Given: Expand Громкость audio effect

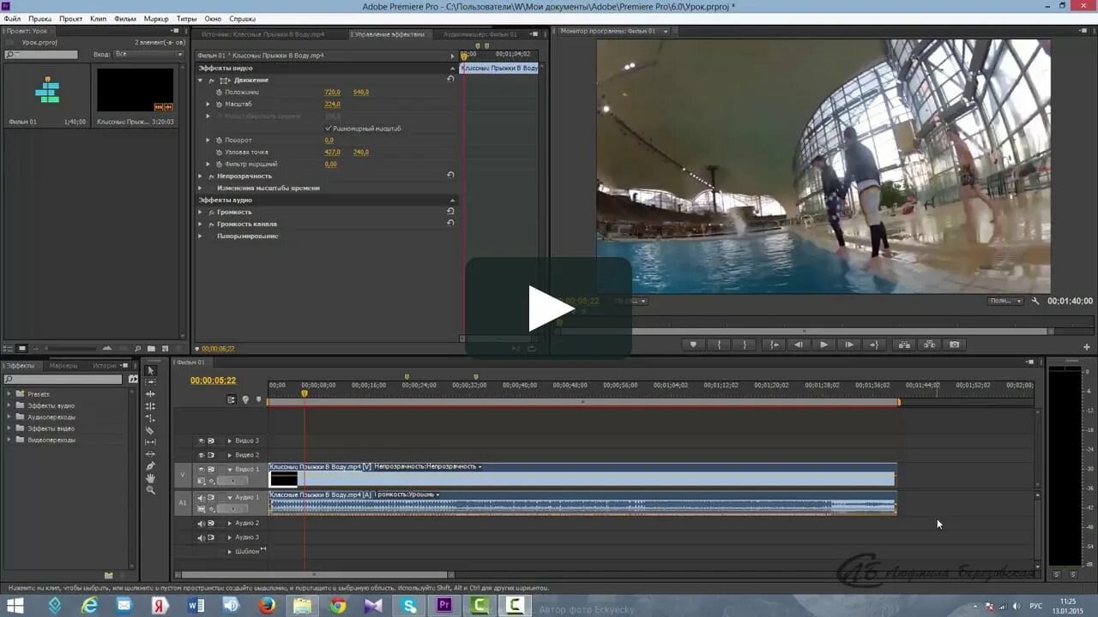Looking at the screenshot, I should coord(201,212).
